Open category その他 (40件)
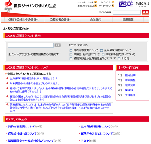 click(85, 141)
